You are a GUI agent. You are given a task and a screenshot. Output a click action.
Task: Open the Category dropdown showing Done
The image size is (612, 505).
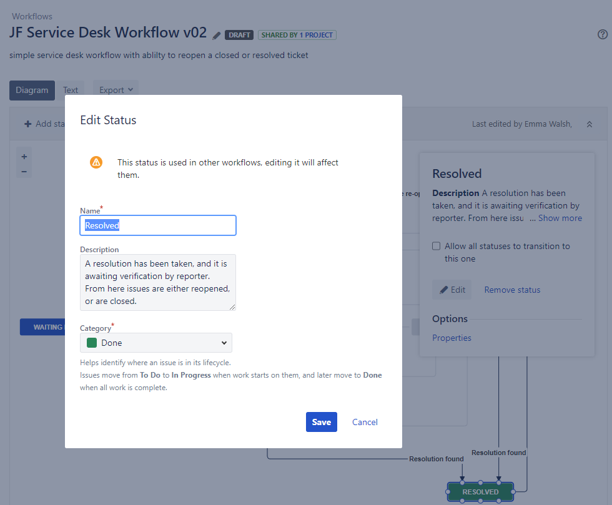(155, 343)
